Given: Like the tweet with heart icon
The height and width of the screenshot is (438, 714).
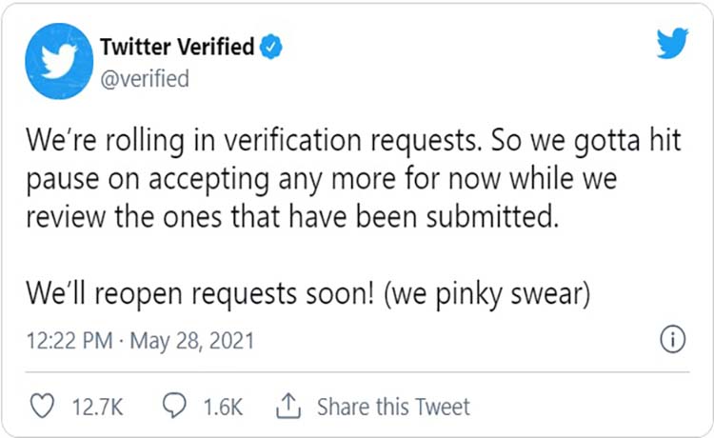Looking at the screenshot, I should (42, 406).
